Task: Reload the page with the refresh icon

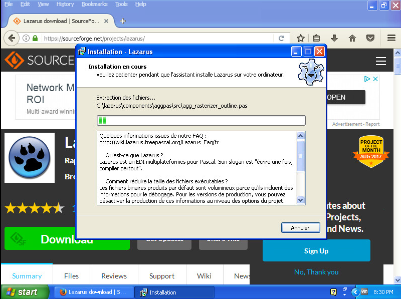Action: point(281,39)
